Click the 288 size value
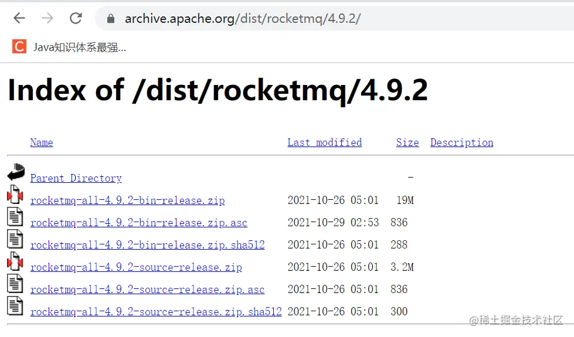Screen dimensions: 574x337 click(399, 245)
